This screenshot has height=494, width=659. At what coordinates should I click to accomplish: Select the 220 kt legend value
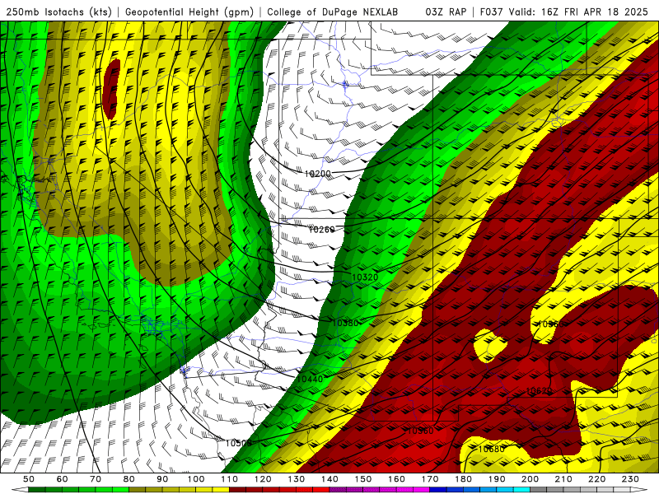596,479
